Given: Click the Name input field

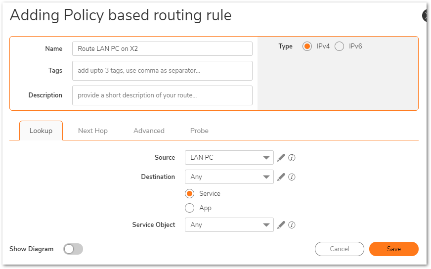Looking at the screenshot, I should click(162, 48).
